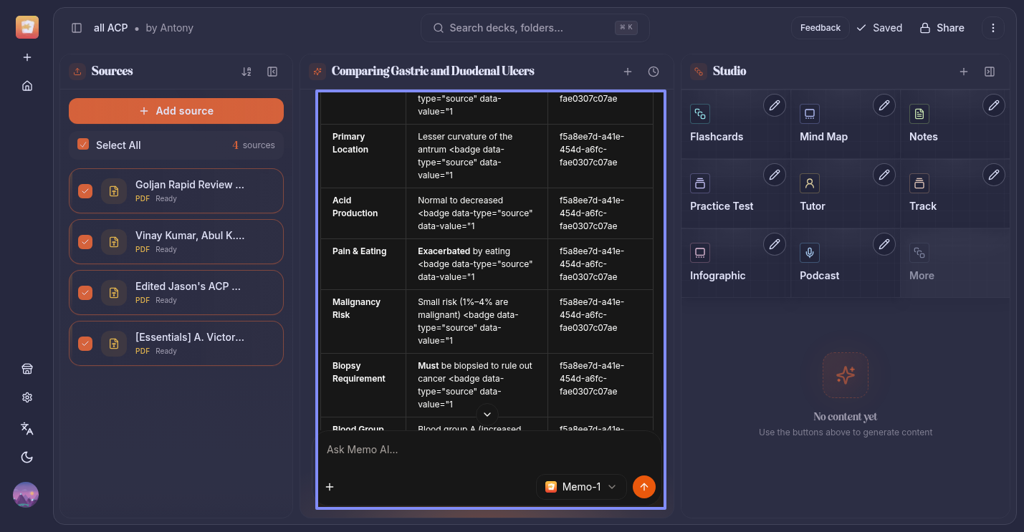The width and height of the screenshot is (1024, 532).
Task: Uncheck the Goljan Rapid Review source
Action: (x=85, y=191)
